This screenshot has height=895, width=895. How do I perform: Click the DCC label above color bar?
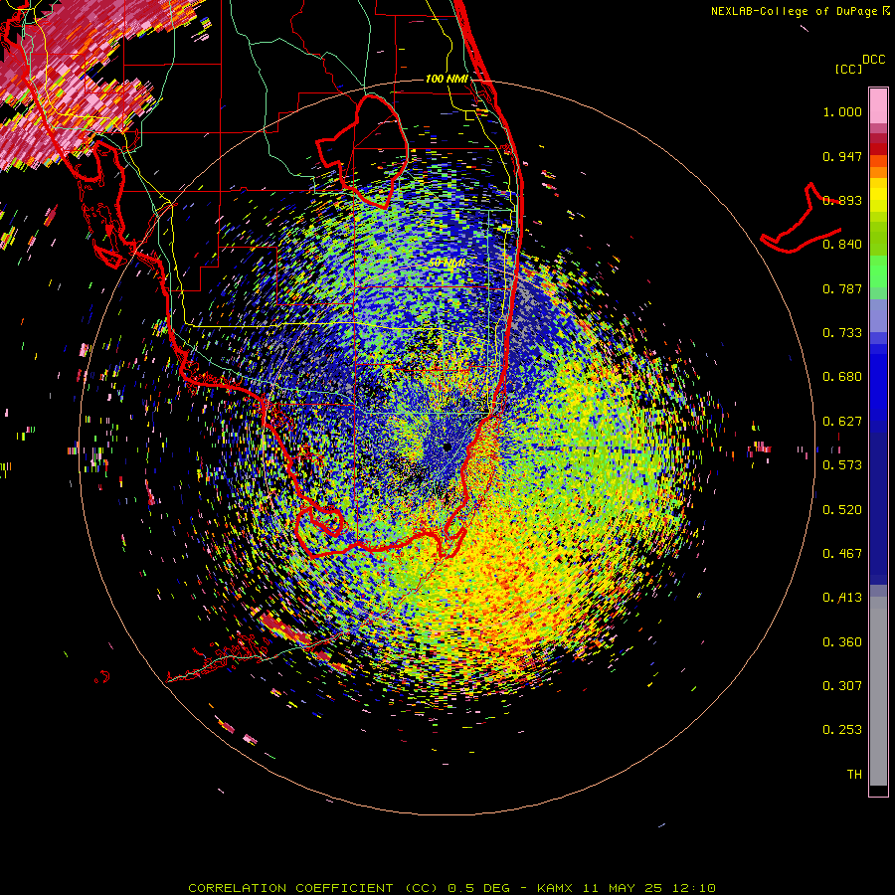pyautogui.click(x=874, y=60)
